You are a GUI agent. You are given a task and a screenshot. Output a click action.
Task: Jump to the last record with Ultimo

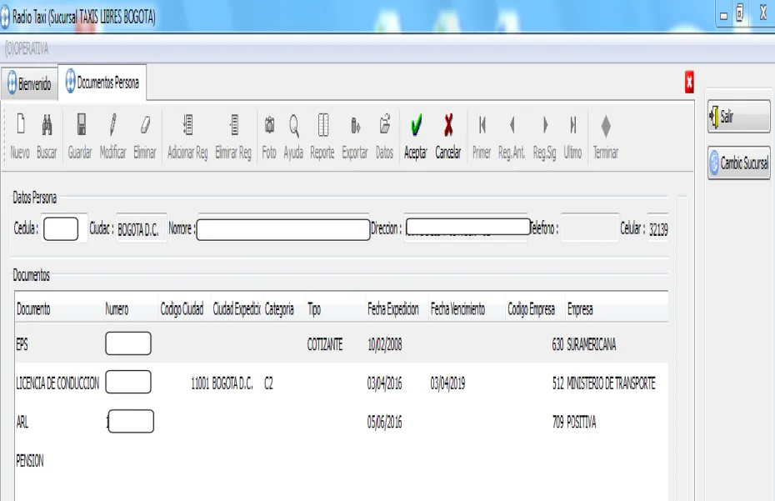pyautogui.click(x=572, y=136)
